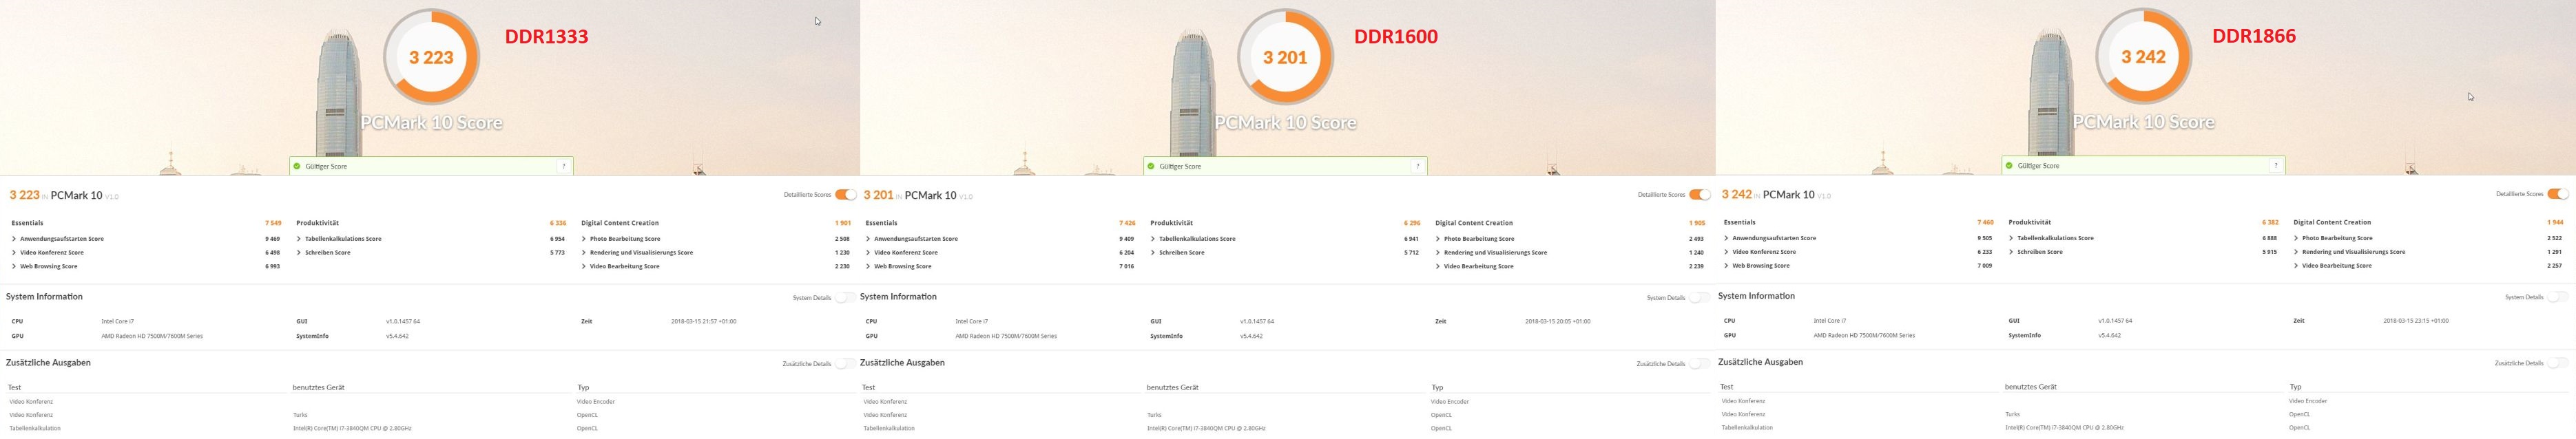Image resolution: width=2576 pixels, height=439 pixels.
Task: Turn off Detaillierte Scores in the 3 223 result
Action: 845,195
